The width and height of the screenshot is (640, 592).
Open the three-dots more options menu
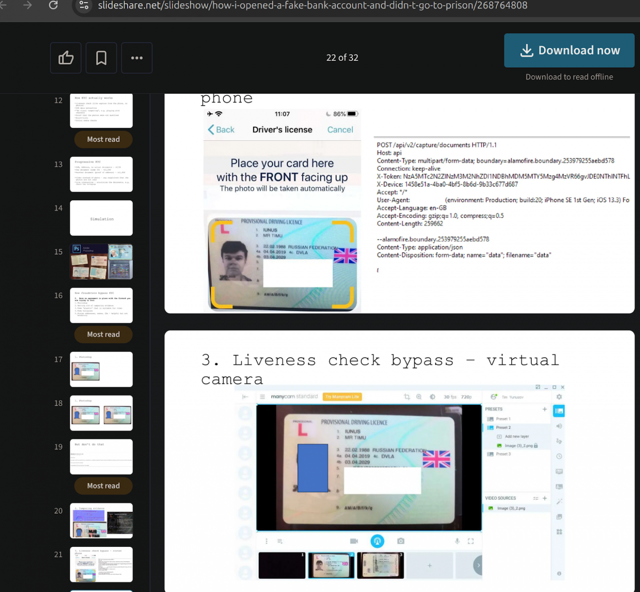[137, 58]
